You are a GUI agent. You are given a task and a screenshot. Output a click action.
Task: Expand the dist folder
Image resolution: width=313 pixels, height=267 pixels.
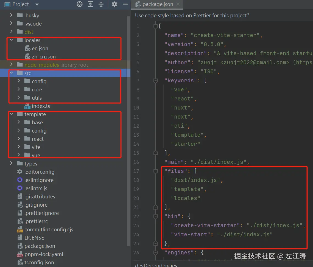click(x=11, y=32)
